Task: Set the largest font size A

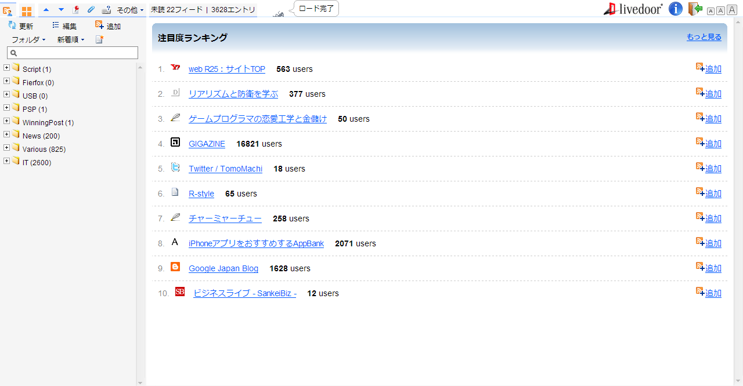Action: [x=731, y=10]
